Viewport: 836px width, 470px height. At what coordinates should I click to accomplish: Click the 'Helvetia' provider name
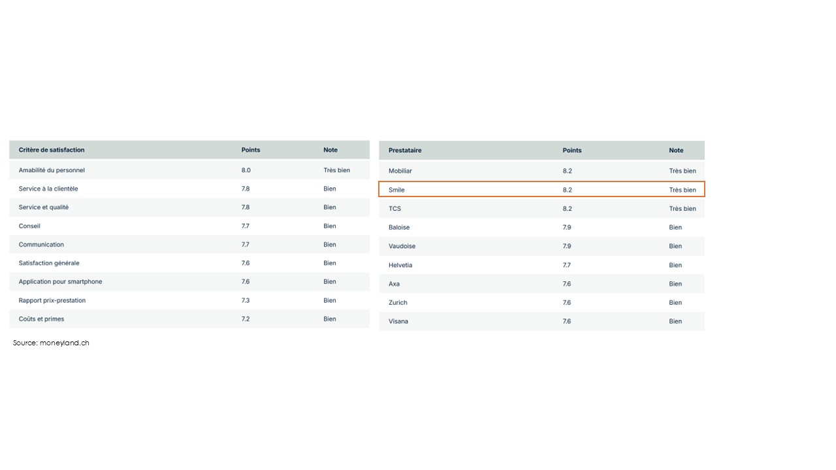pos(400,265)
